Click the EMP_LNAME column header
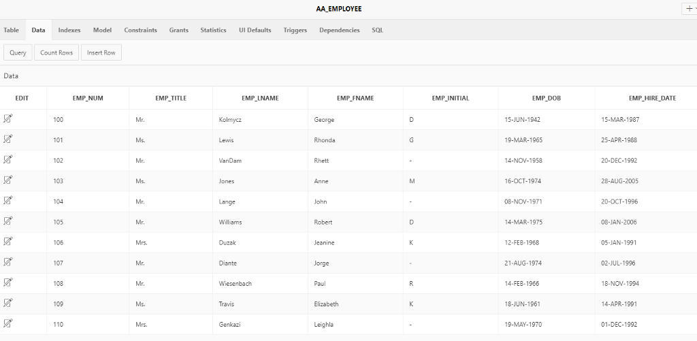697x341 pixels. [x=260, y=98]
